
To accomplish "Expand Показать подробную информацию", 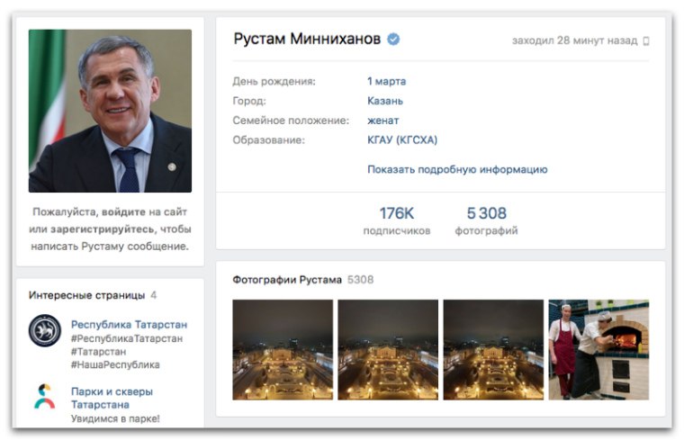I will tap(457, 169).
